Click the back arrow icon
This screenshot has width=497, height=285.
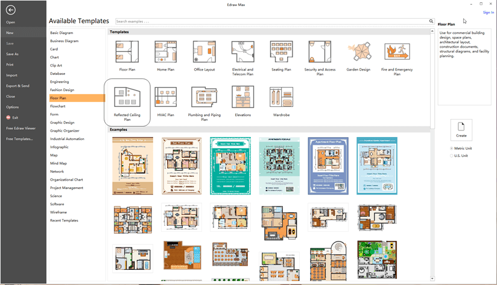tap(10, 10)
